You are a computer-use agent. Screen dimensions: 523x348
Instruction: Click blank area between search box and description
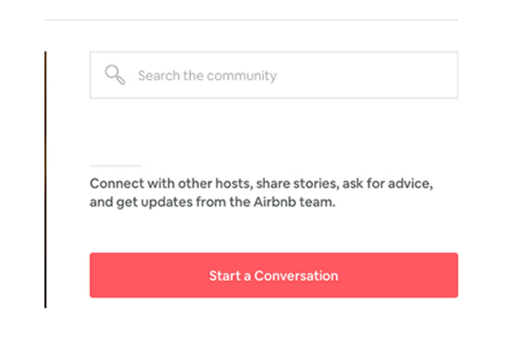point(274,131)
